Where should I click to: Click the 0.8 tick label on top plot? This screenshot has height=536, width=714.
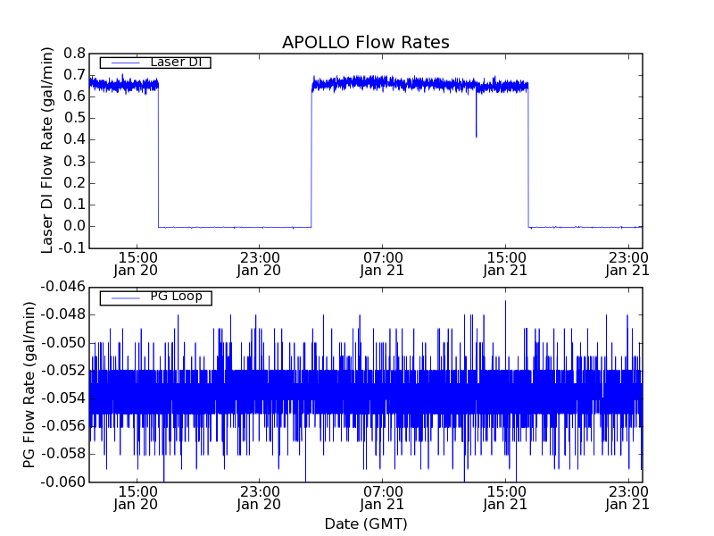[74, 54]
